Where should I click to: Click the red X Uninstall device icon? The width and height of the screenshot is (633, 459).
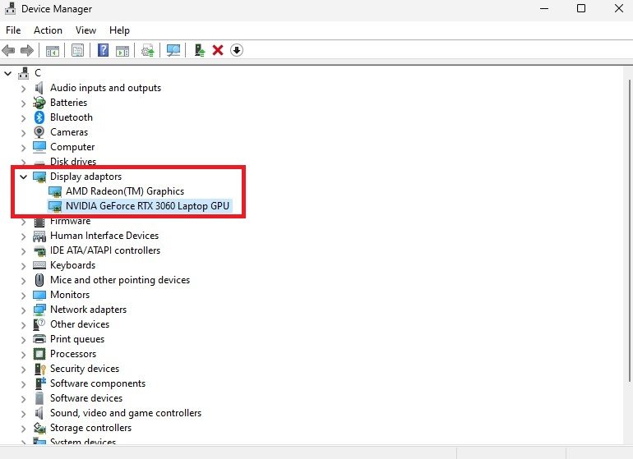pyautogui.click(x=218, y=50)
